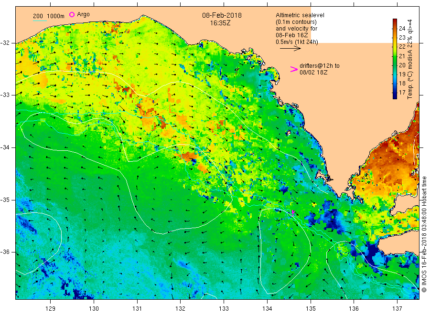Click the 136 longitude axis label
The height and width of the screenshot is (315, 430).
(x=354, y=309)
